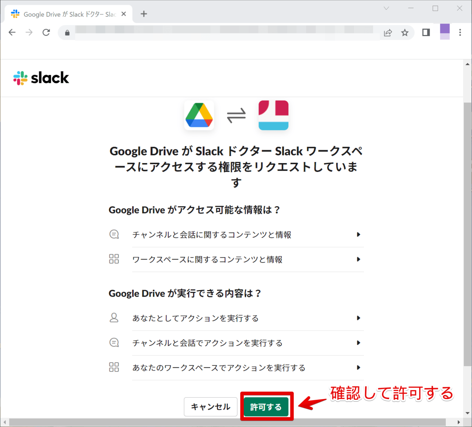
Task: Click the Slack workspace icon beside the arrows
Action: tap(273, 115)
